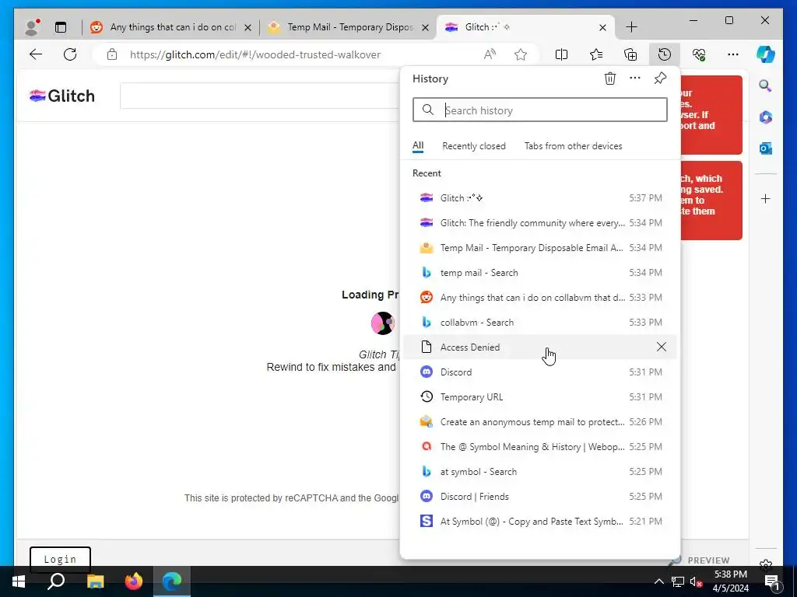
Task: Open History panel more options
Action: click(x=635, y=79)
